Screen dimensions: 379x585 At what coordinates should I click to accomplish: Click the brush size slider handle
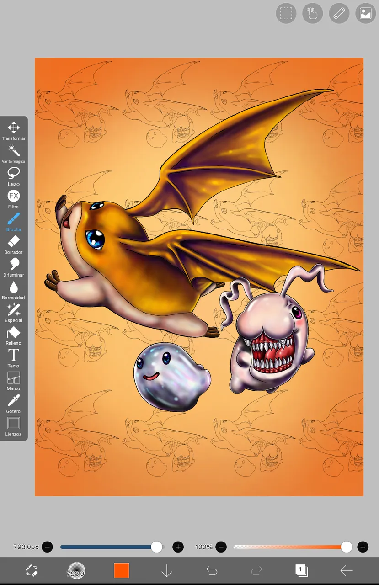(157, 547)
